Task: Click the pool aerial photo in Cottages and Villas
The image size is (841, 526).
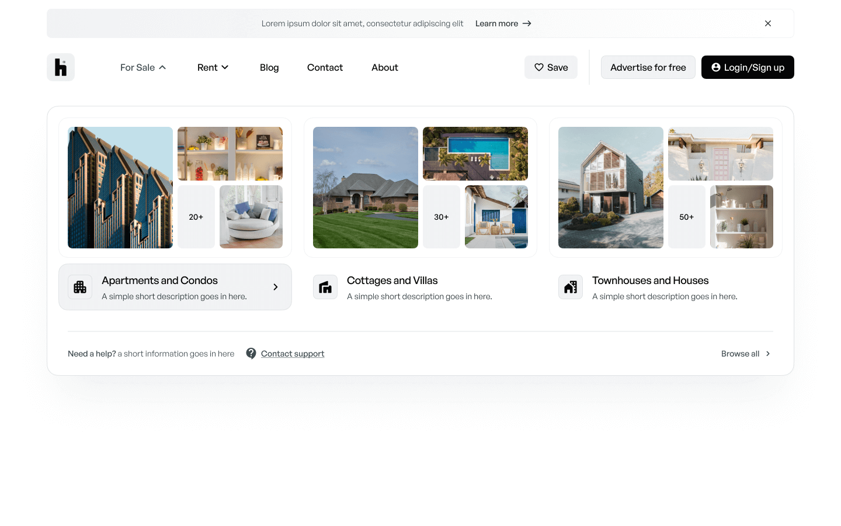Action: 475,153
